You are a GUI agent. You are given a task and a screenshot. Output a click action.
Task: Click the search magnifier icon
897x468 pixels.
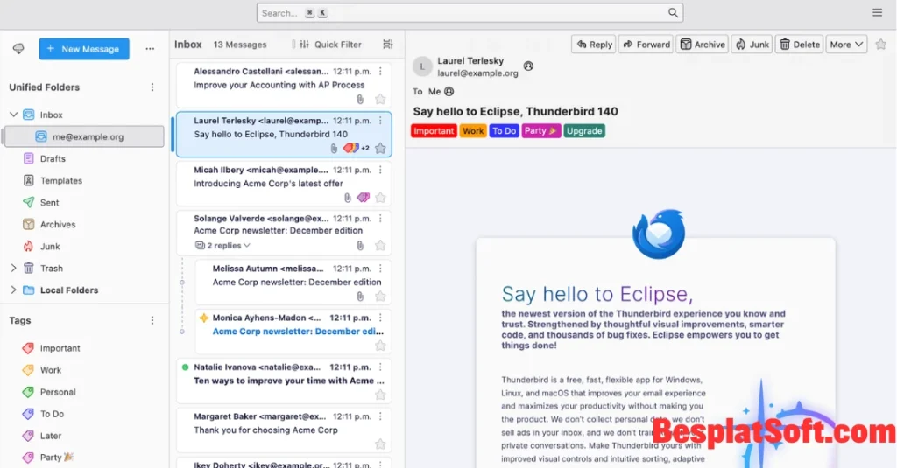click(x=673, y=12)
